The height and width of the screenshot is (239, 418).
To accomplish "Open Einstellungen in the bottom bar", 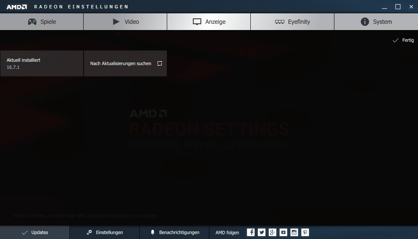I will click(x=104, y=232).
